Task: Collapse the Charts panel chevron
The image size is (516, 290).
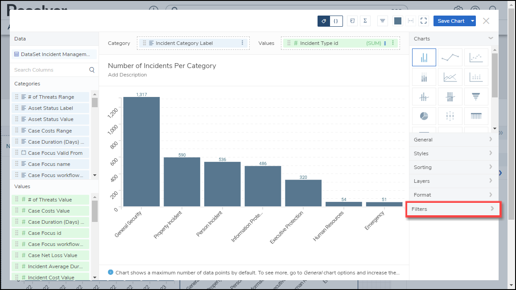Action: [x=491, y=39]
